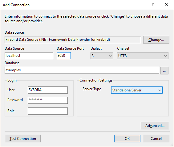This screenshot has height=147, width=174.
Task: Confirm with the OK button
Action: click(x=127, y=139)
